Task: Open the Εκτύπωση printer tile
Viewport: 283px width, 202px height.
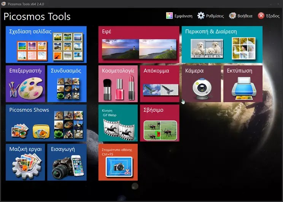Action: coord(243,84)
